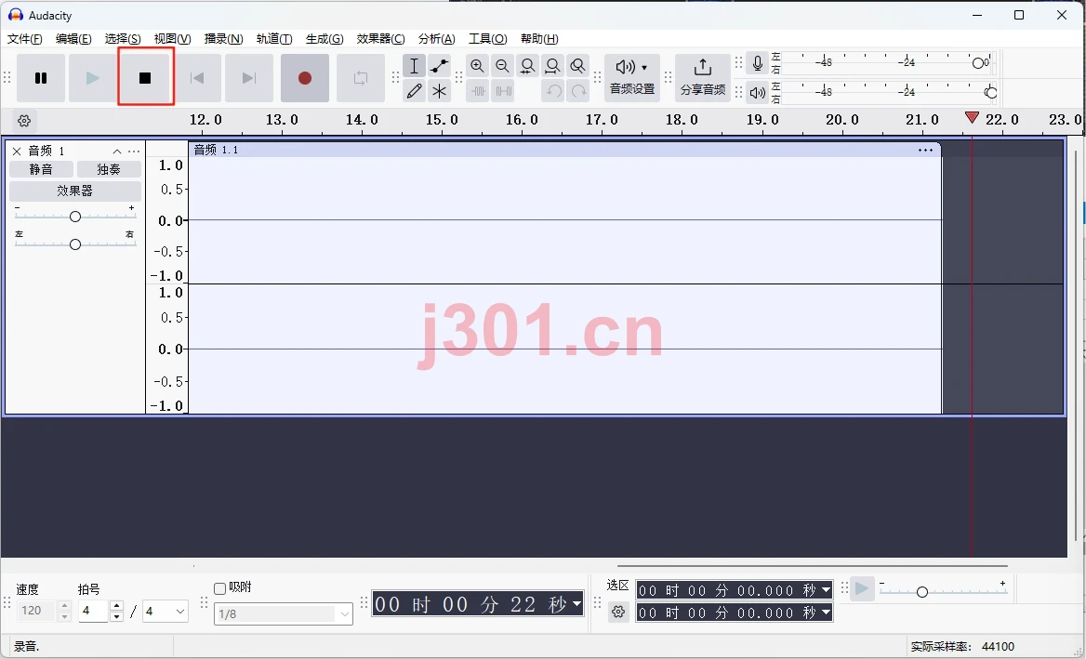The height and width of the screenshot is (659, 1086).
Task: Open time display format dropdown arrow
Action: pyautogui.click(x=576, y=603)
